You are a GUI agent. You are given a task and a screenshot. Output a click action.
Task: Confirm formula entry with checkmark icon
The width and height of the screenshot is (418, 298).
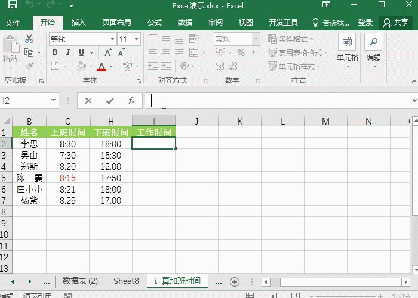[x=110, y=101]
